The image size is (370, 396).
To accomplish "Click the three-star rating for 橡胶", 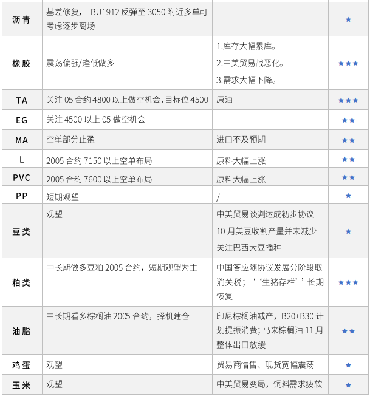I will pyautogui.click(x=348, y=63).
